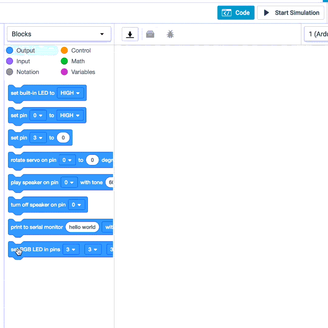This screenshot has height=328, width=328.
Task: Select the Math block category
Action: point(73,61)
